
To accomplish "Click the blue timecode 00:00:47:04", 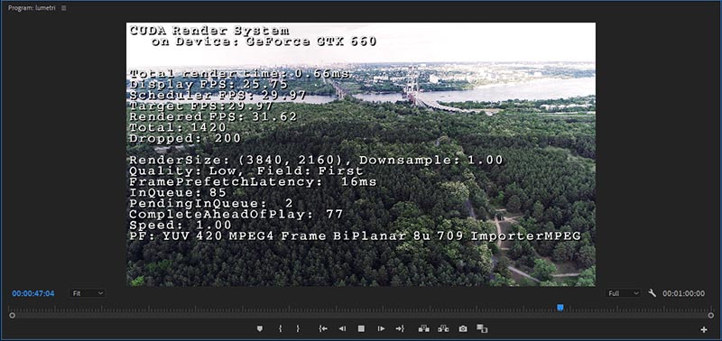I will (x=33, y=293).
